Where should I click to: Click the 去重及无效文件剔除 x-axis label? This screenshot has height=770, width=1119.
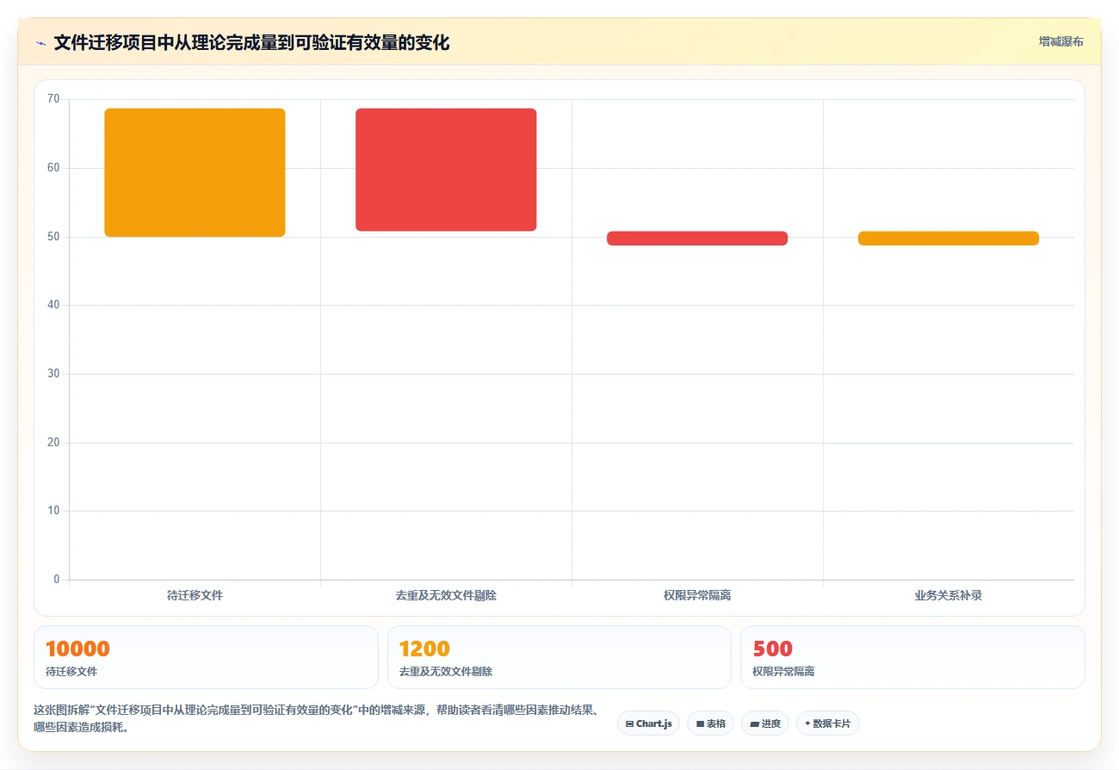(446, 595)
